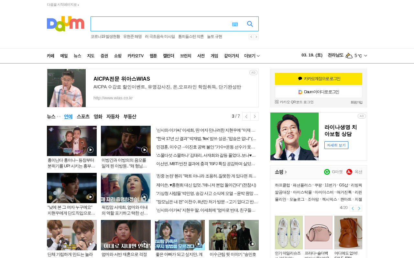Open the 쇼핑 section header
Viewport: 414px width, 258px height.
(281, 172)
